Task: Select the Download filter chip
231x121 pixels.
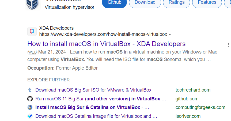Action: point(145,3)
